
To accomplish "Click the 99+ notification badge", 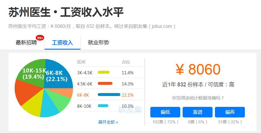I will [40, 38].
